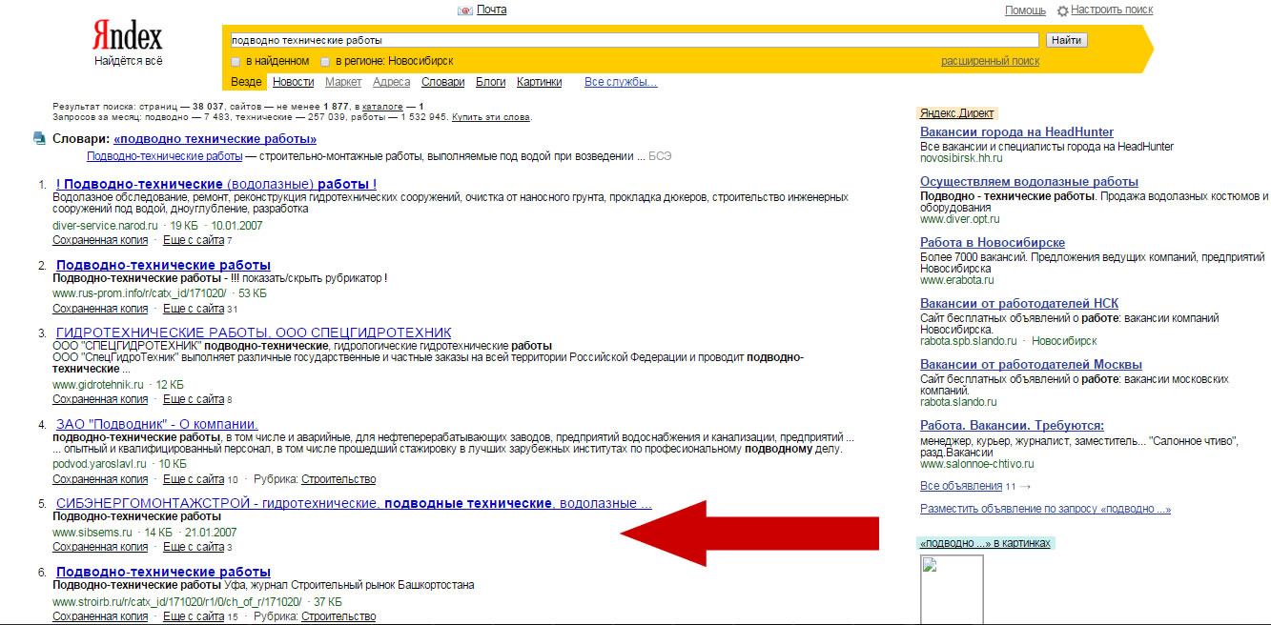This screenshot has width=1271, height=625.
Task: Click the Найти search button
Action: click(1066, 40)
